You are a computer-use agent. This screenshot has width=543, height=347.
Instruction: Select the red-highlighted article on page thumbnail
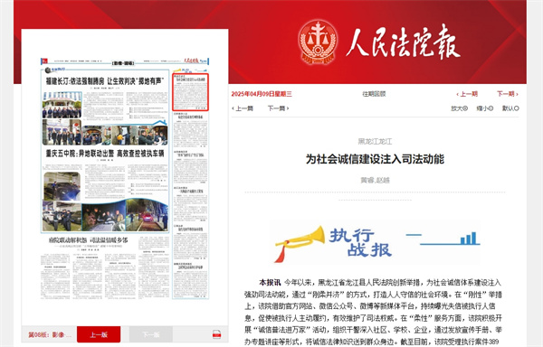(190, 92)
